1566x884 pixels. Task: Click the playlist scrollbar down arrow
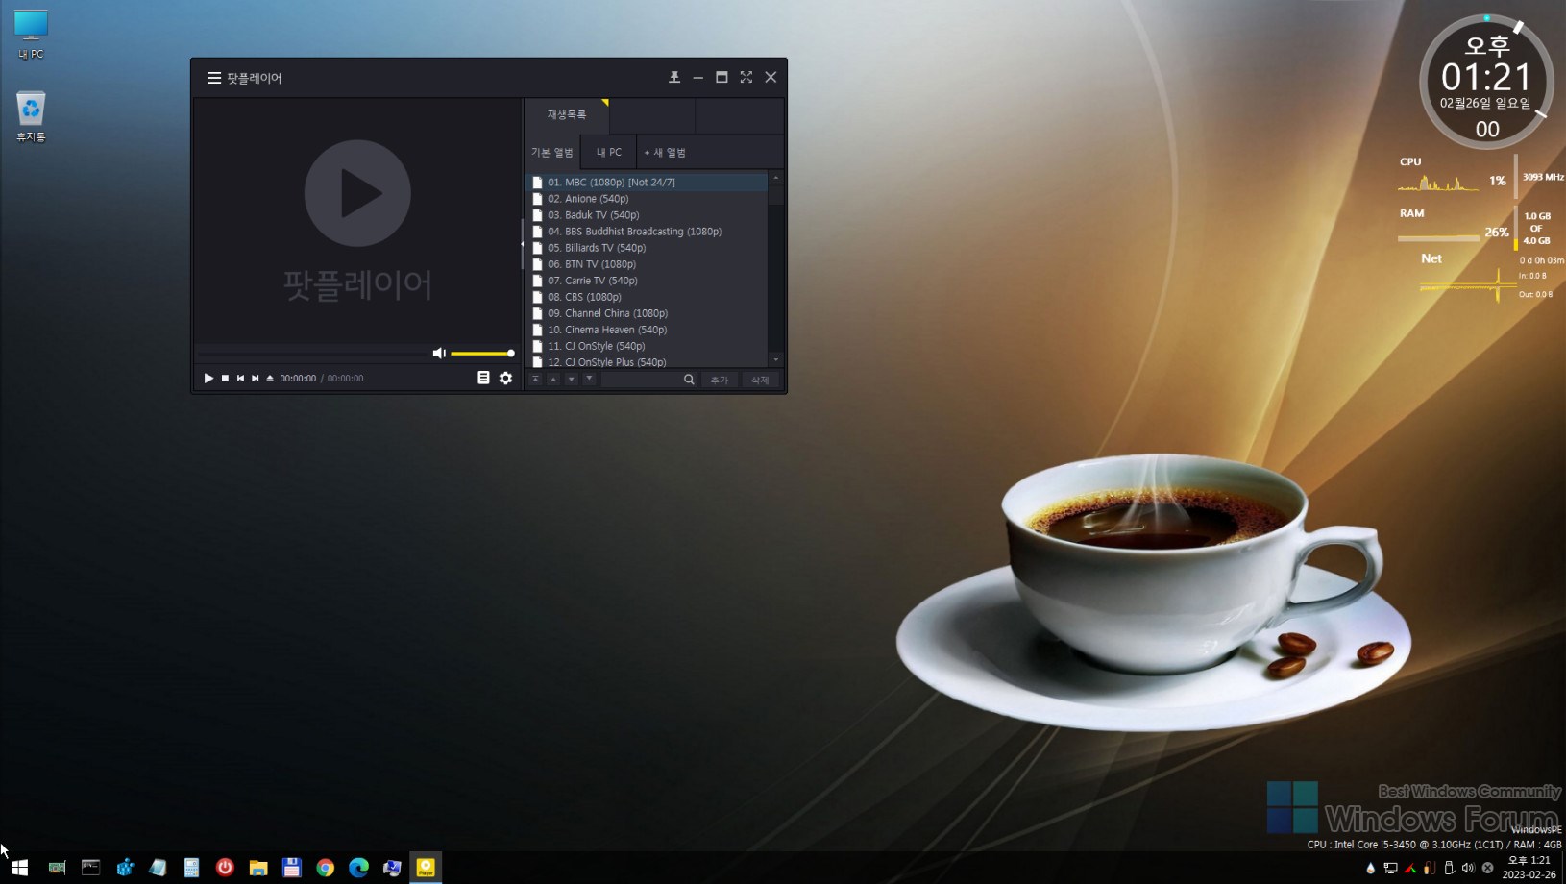776,360
